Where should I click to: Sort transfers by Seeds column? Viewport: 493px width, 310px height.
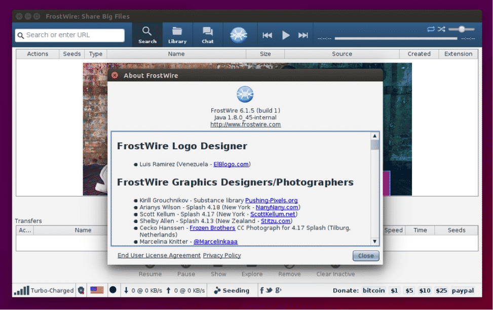tap(457, 230)
